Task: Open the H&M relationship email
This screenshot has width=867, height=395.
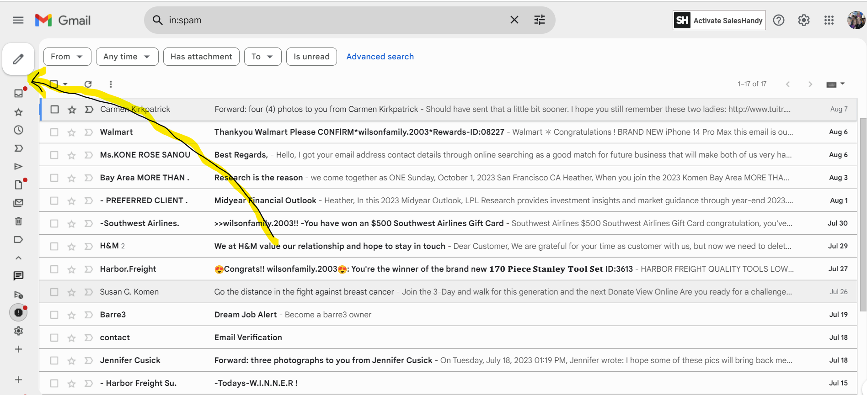Action: (x=448, y=246)
